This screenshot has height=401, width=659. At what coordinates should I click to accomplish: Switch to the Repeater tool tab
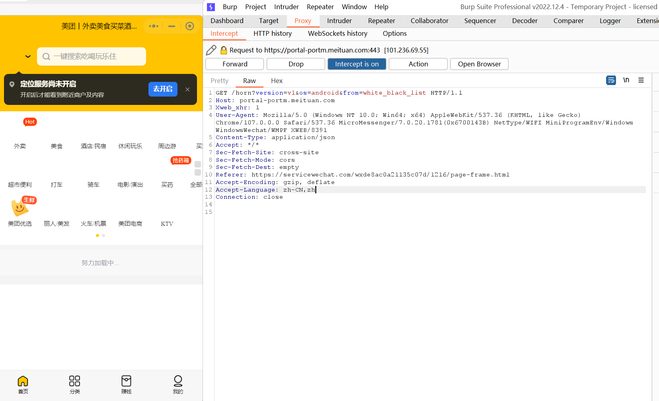click(382, 21)
